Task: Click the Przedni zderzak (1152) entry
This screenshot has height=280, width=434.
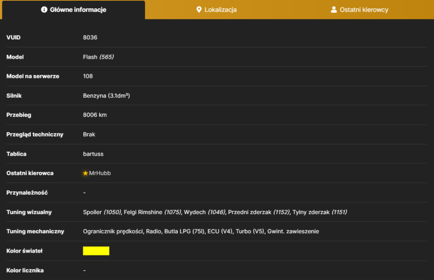Action: pyautogui.click(x=259, y=212)
